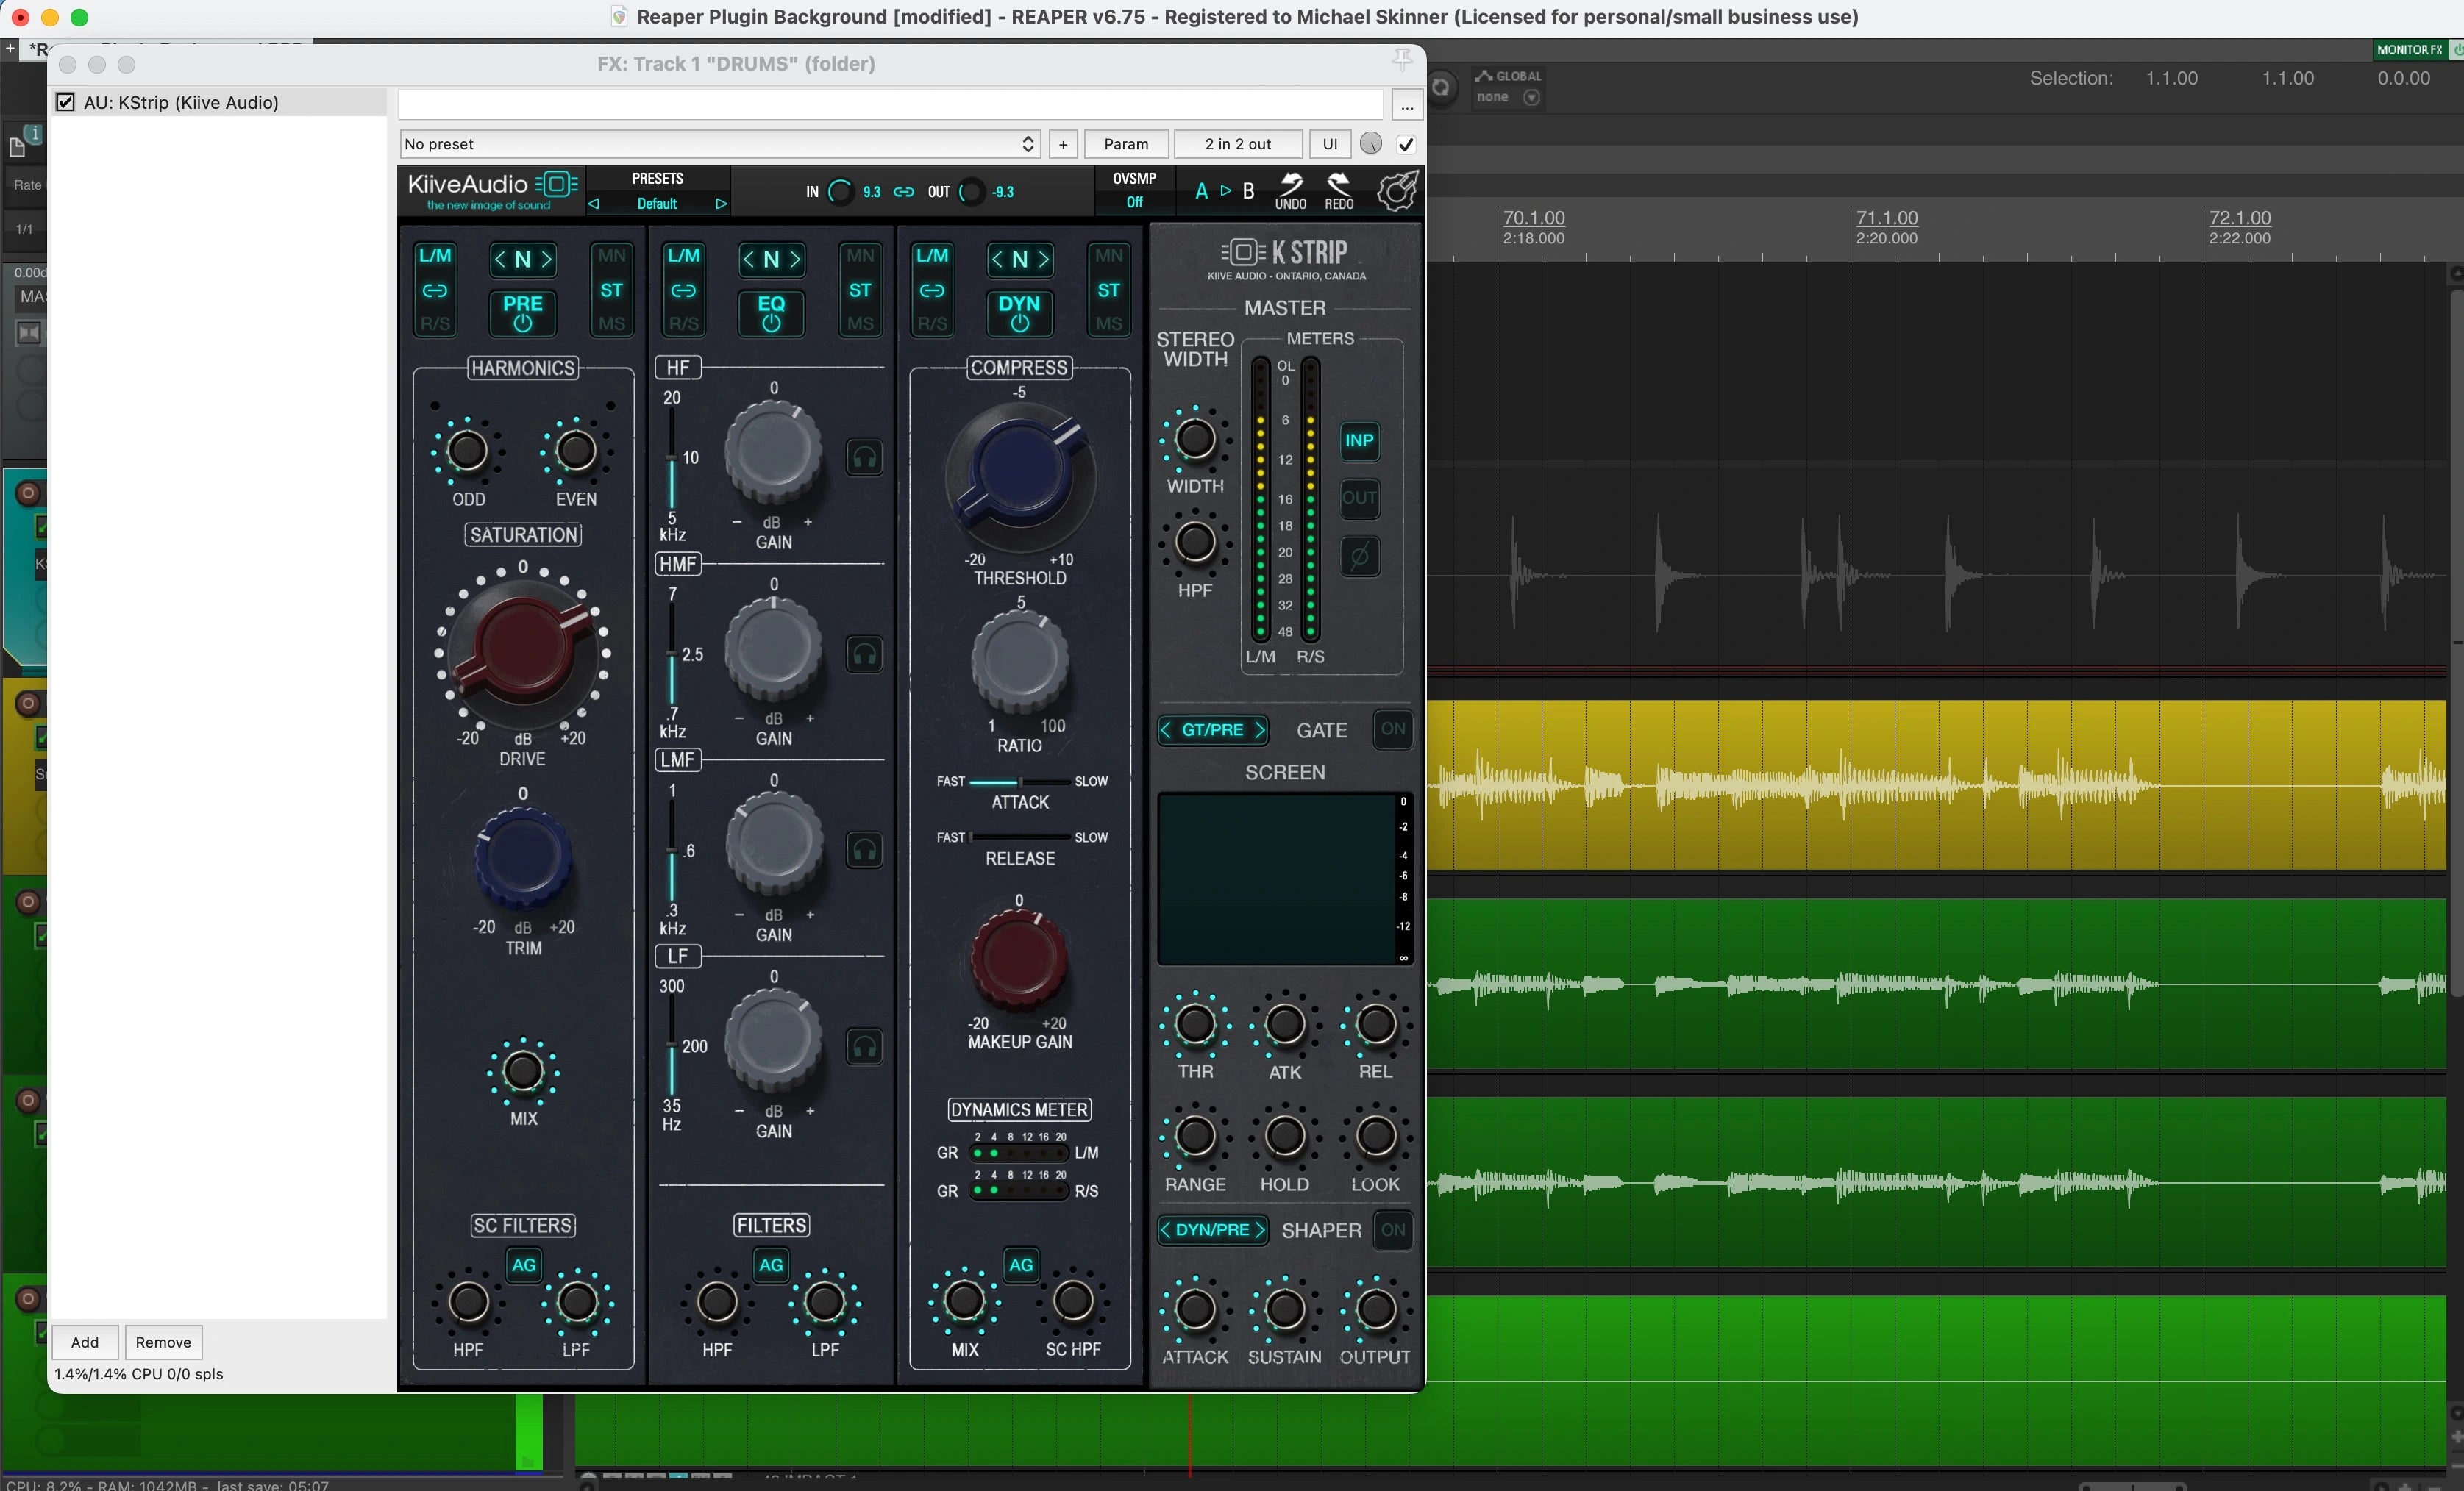The height and width of the screenshot is (1491, 2464).
Task: Open the OVSMP oversampling selector
Action: (1134, 202)
